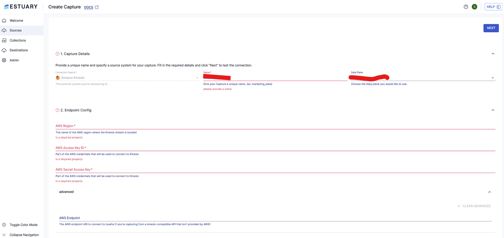
Task: Open the Data Plane dropdown
Action: click(x=492, y=78)
